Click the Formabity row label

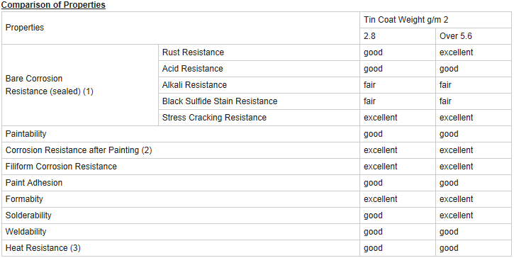pyautogui.click(x=24, y=199)
